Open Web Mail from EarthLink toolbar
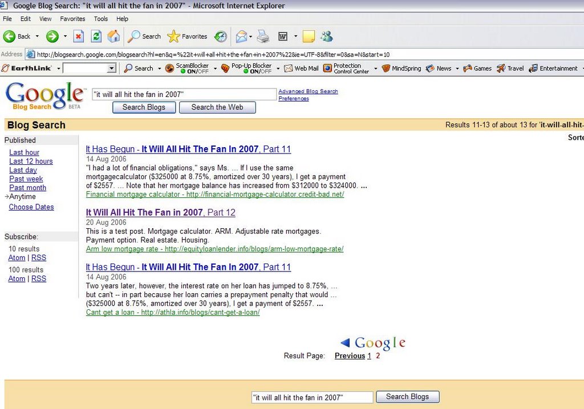Viewport: 584px width, 409px height. 301,68
